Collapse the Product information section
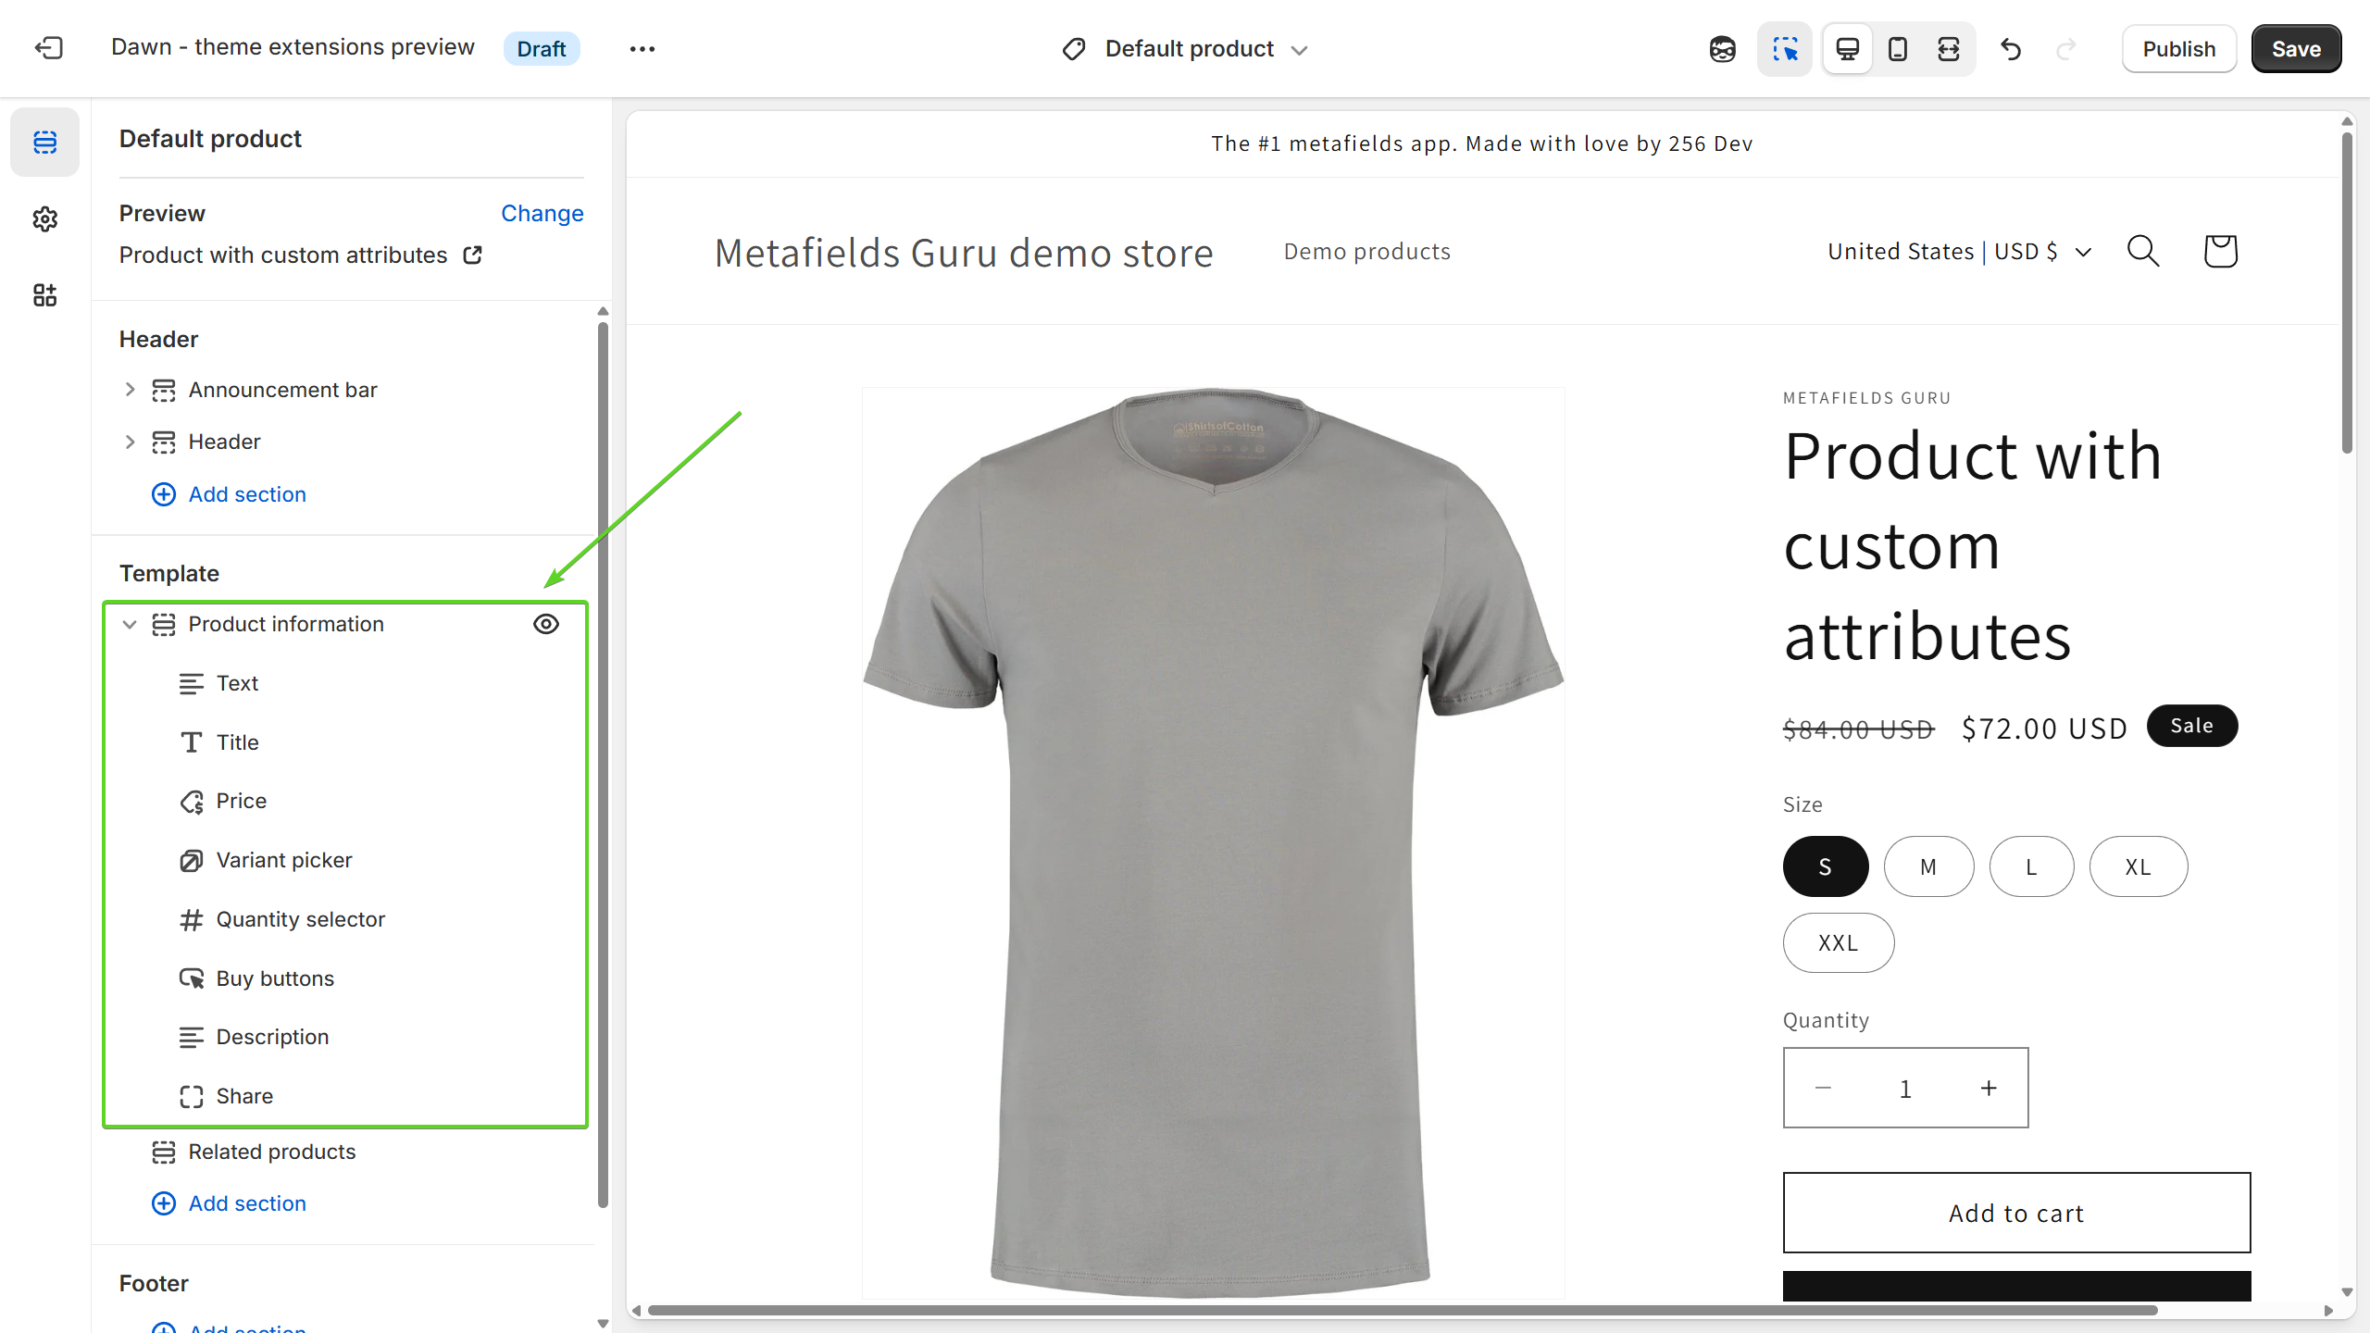Screen dimensions: 2370x1333 [130, 625]
